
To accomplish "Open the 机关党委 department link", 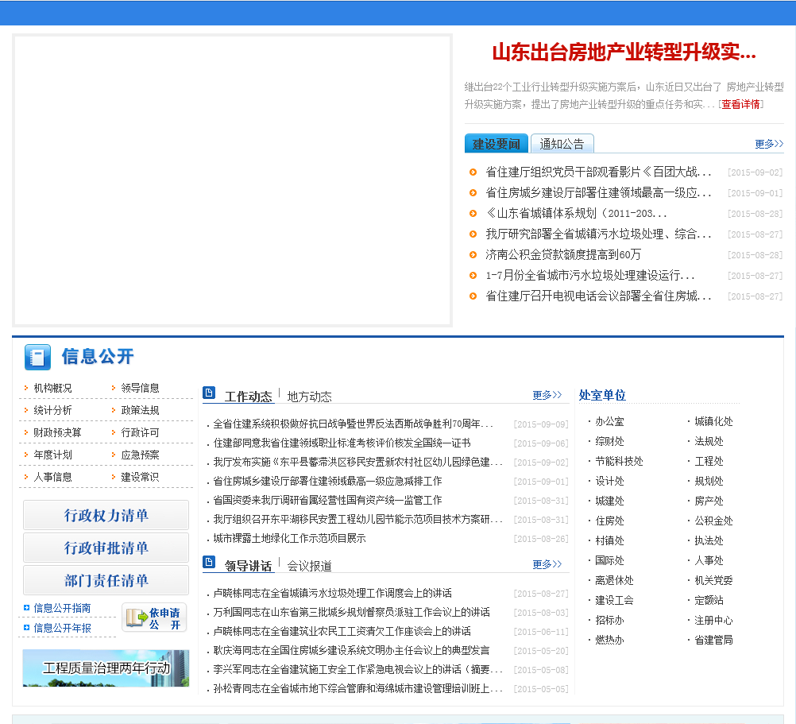I will click(713, 580).
